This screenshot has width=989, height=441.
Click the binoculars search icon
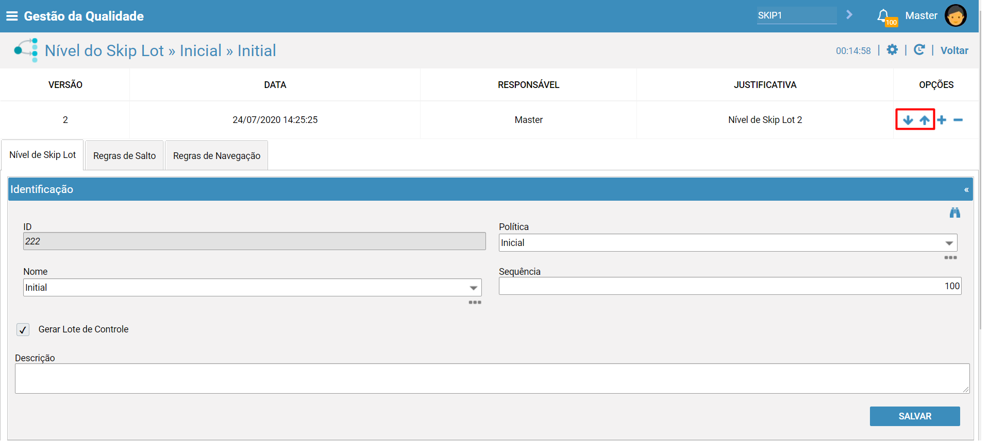(955, 213)
